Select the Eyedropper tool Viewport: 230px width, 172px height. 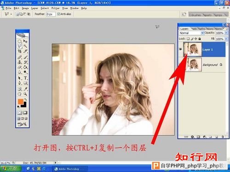point(25,89)
